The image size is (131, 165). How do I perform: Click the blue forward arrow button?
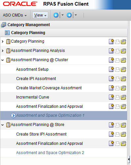point(69,15)
